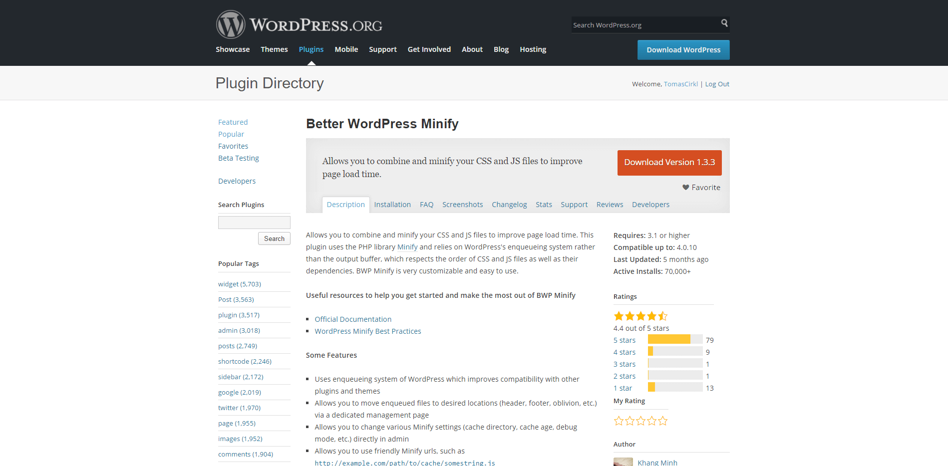Focus the Search Plugins input field
The width and height of the screenshot is (948, 466).
[x=254, y=223]
